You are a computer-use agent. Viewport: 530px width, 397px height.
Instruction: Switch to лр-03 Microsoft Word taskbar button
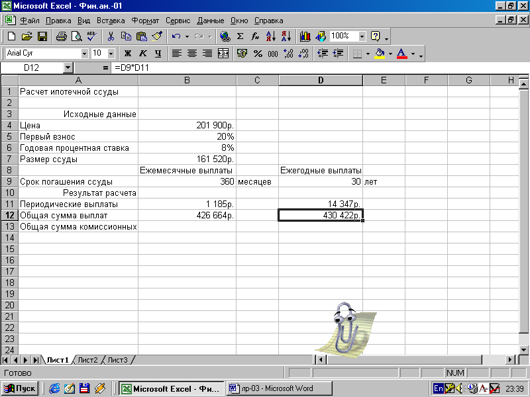click(x=279, y=388)
